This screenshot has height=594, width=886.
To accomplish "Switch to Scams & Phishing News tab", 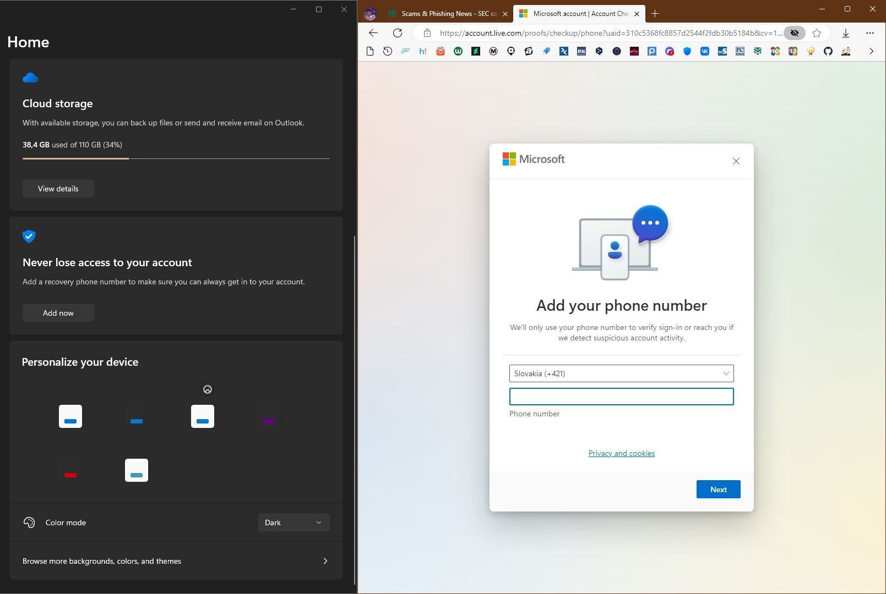I will coord(448,14).
